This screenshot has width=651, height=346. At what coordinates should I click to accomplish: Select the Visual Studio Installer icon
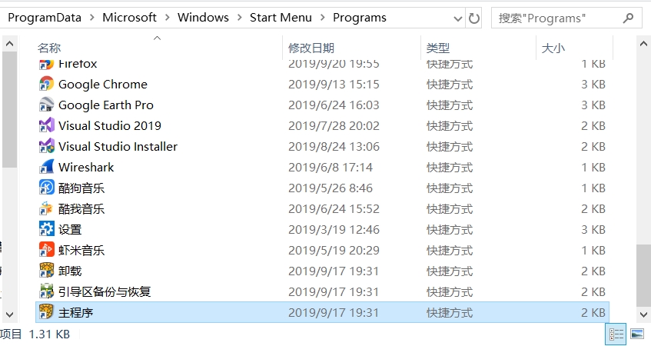[x=46, y=146]
